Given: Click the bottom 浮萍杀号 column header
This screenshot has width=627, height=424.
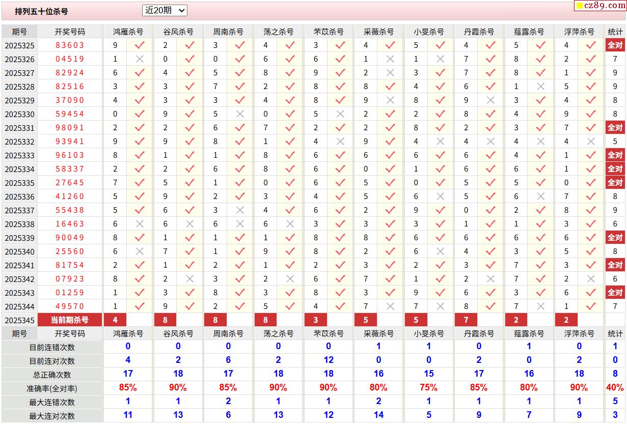Looking at the screenshot, I should coord(579,334).
